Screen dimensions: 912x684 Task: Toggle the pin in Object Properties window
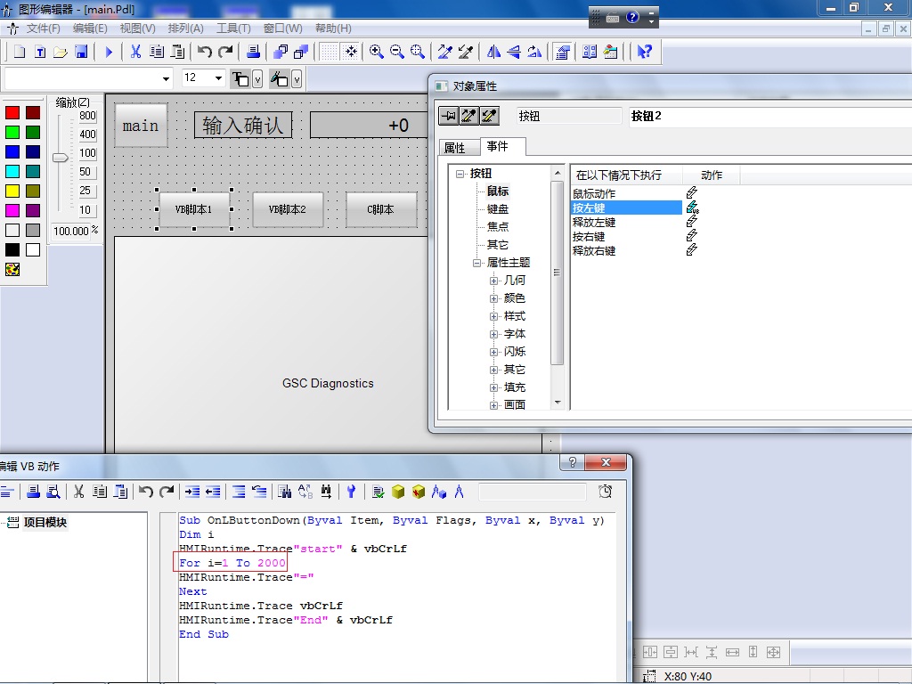tap(449, 116)
